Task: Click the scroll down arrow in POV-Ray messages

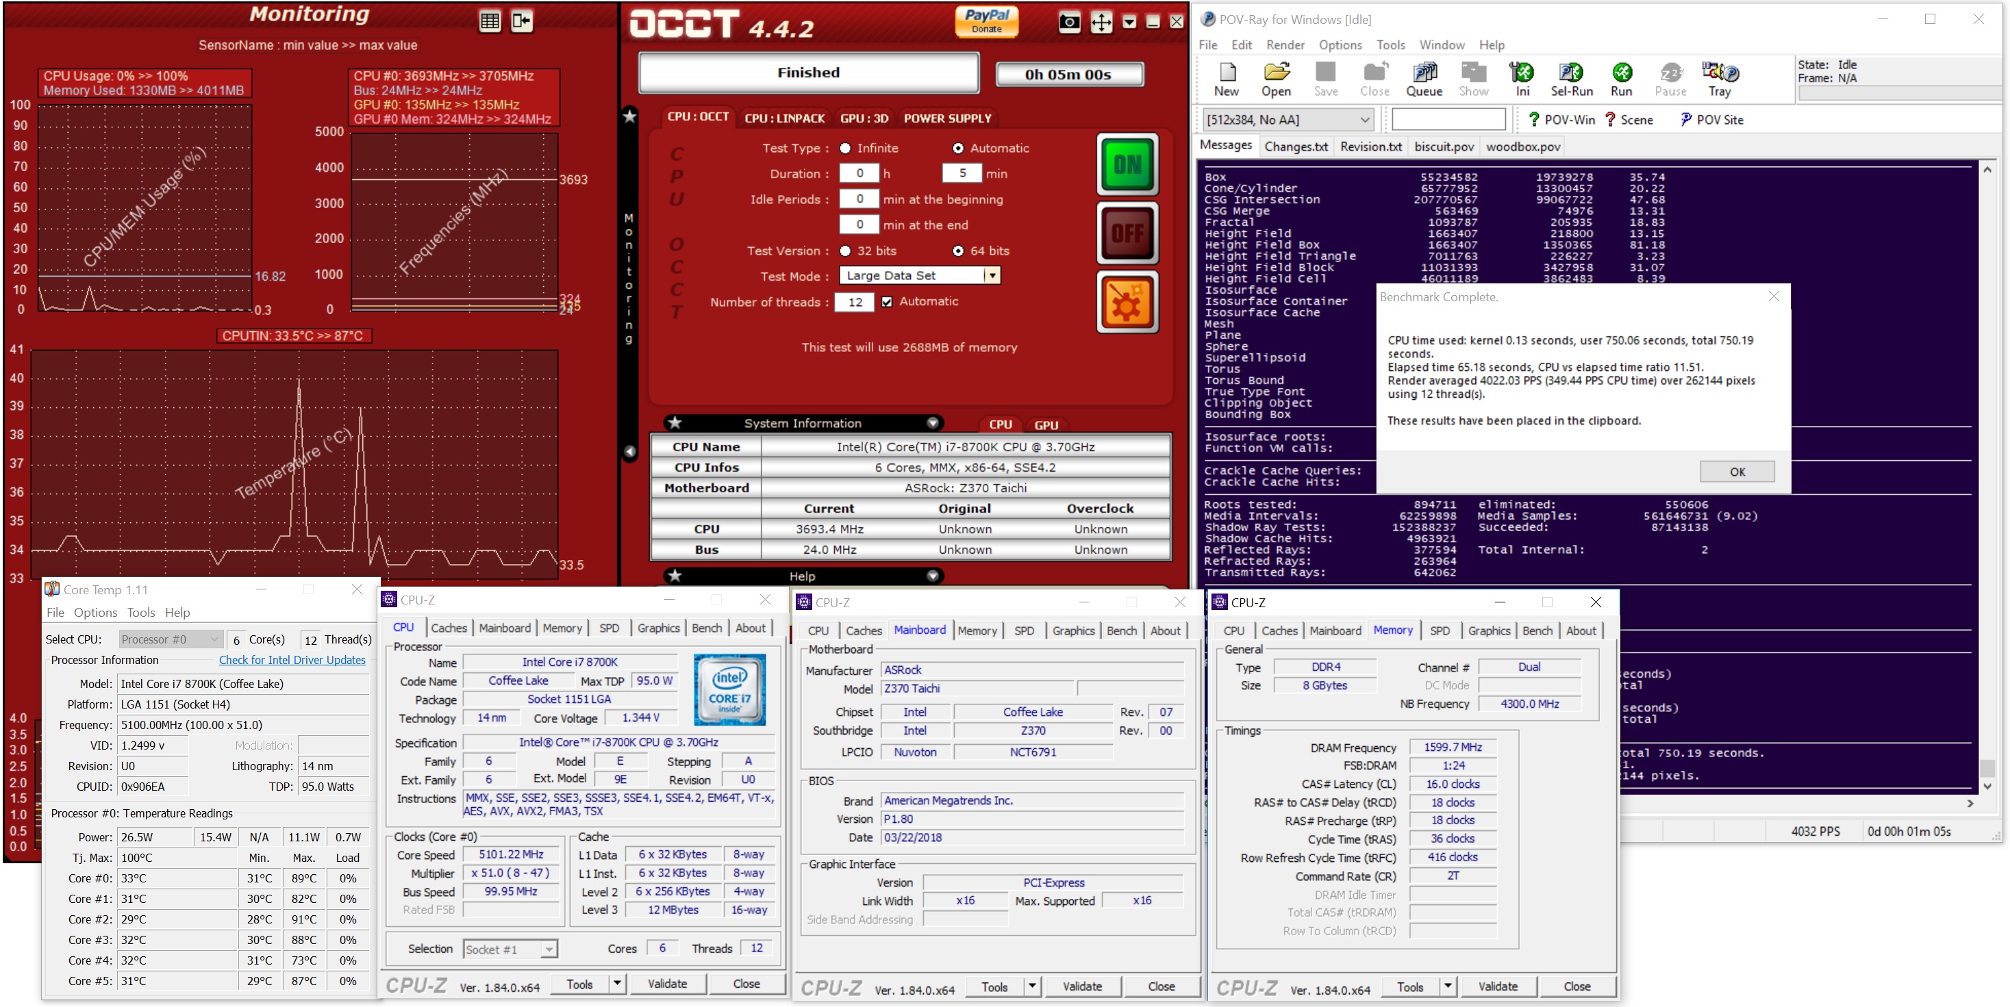Action: pyautogui.click(x=1987, y=787)
